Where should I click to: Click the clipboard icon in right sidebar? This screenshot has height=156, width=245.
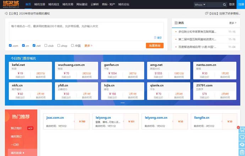click(x=242, y=152)
